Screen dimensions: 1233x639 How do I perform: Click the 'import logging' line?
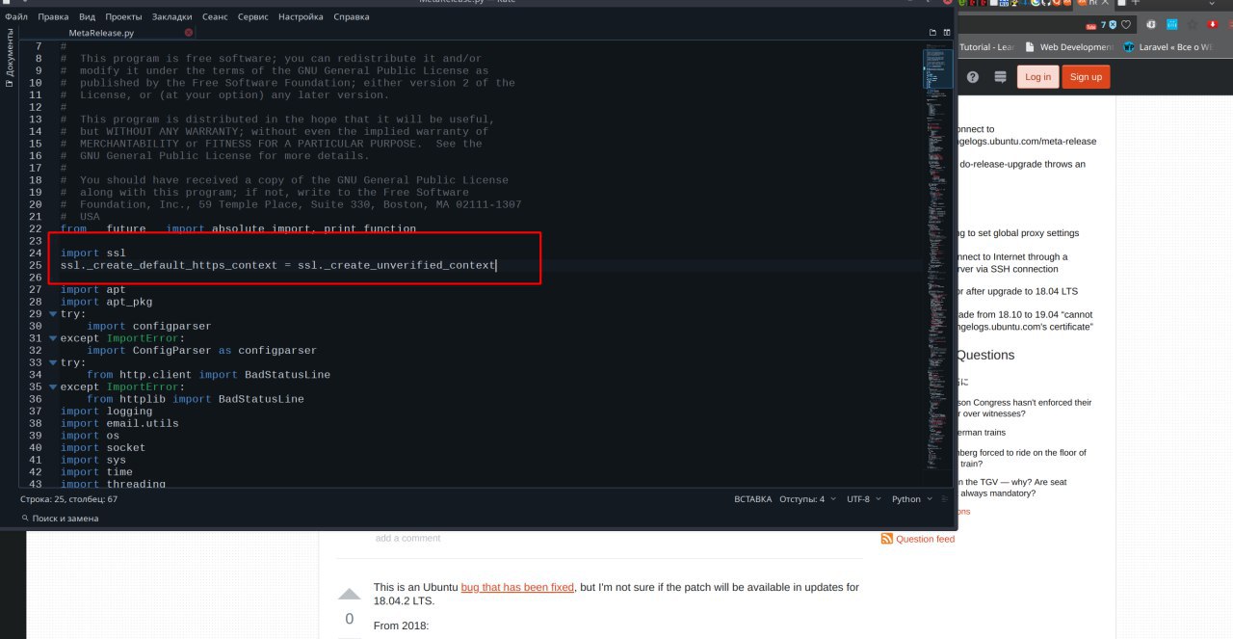(x=106, y=412)
